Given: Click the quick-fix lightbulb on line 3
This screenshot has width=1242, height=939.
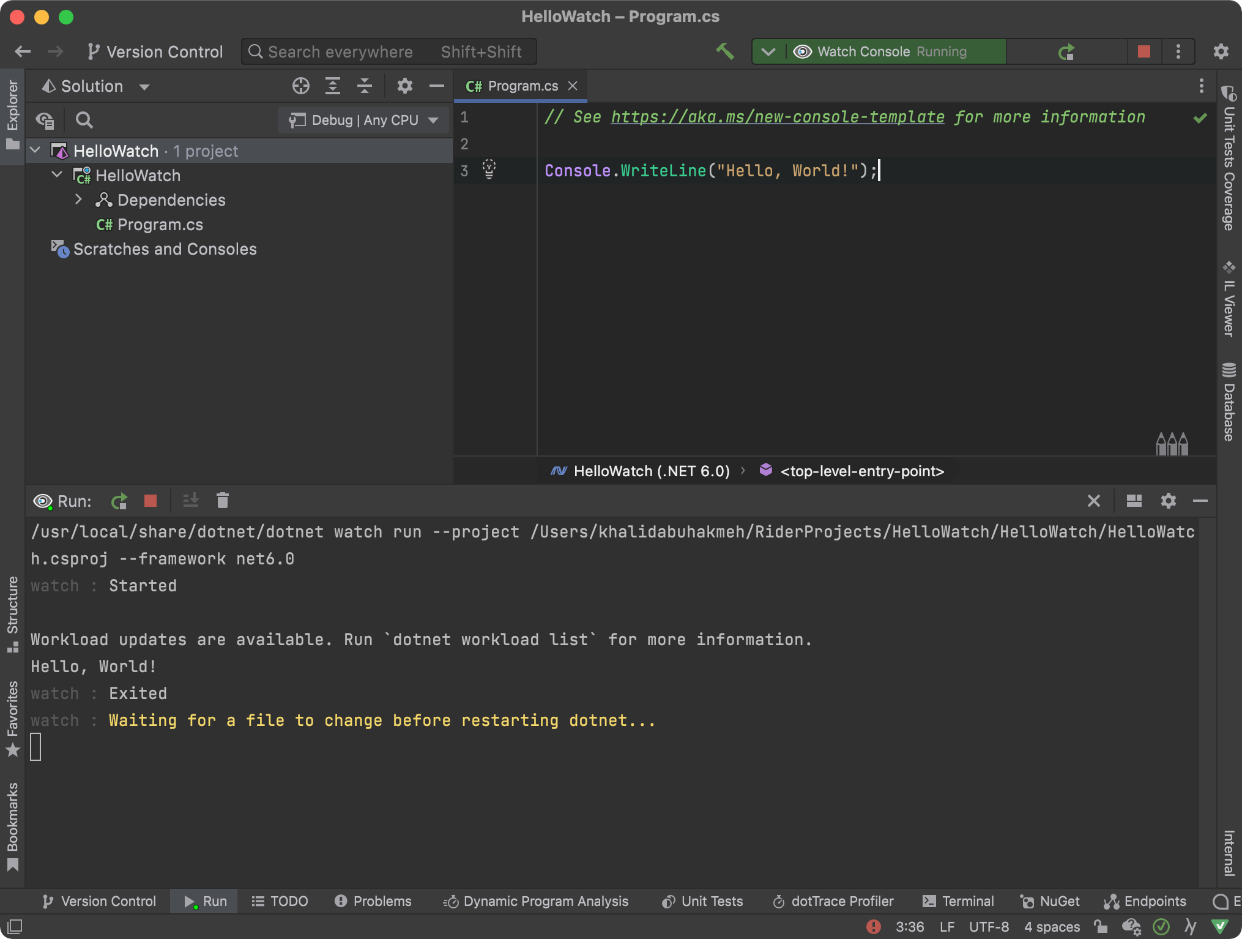Looking at the screenshot, I should click(489, 169).
